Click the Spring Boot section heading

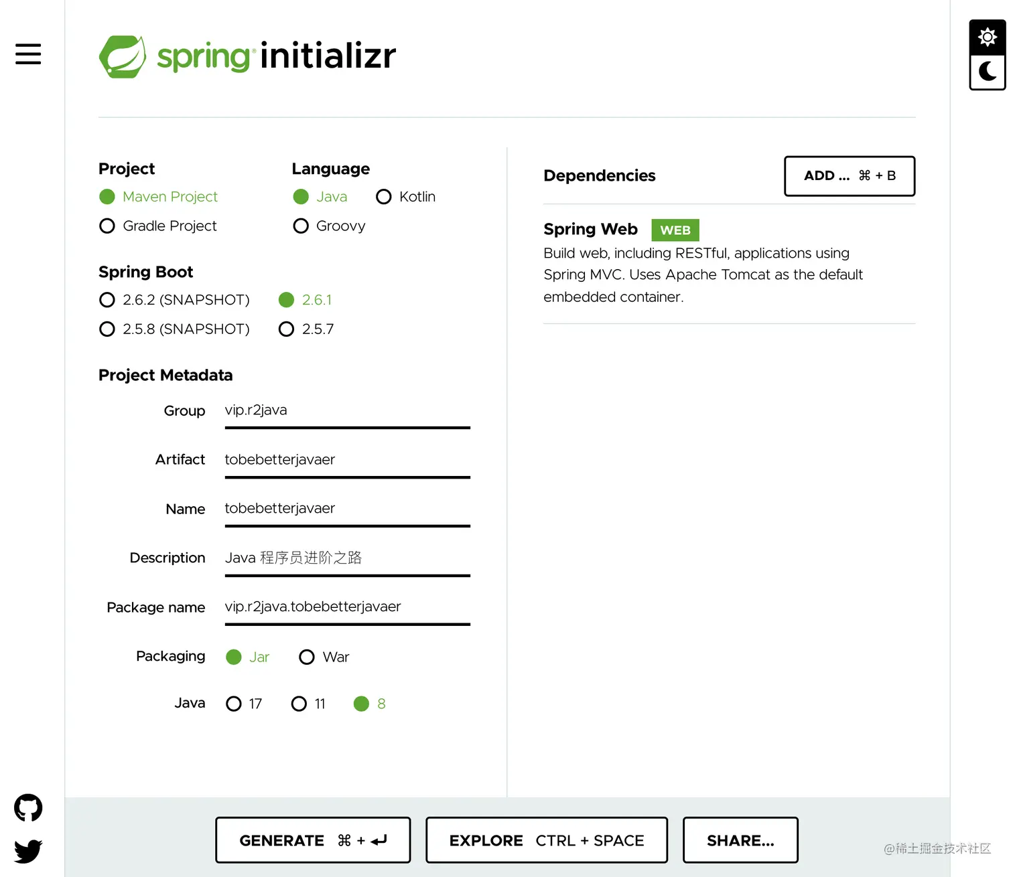click(145, 272)
